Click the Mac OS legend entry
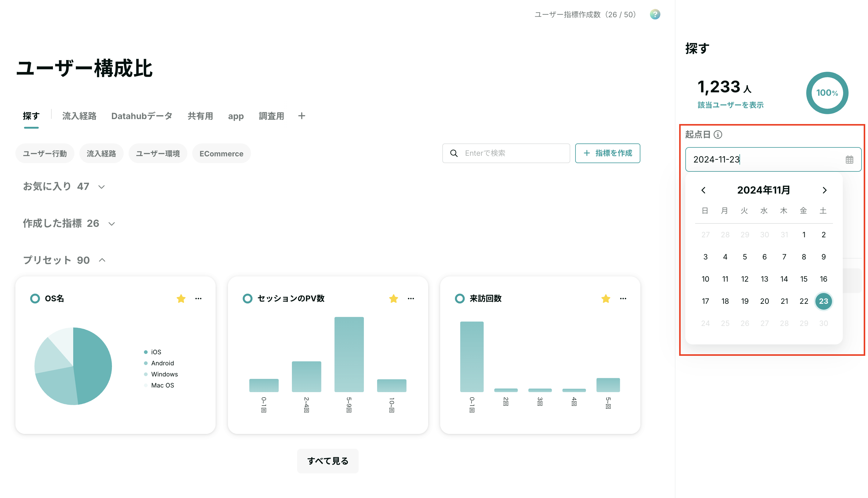The image size is (868, 498). (159, 385)
